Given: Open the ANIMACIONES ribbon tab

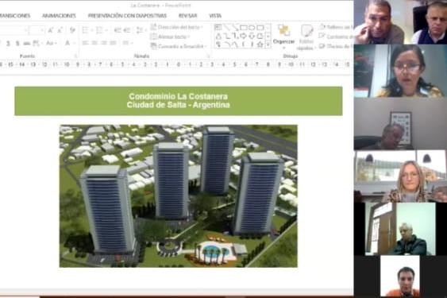Looking at the screenshot, I should pyautogui.click(x=59, y=16).
